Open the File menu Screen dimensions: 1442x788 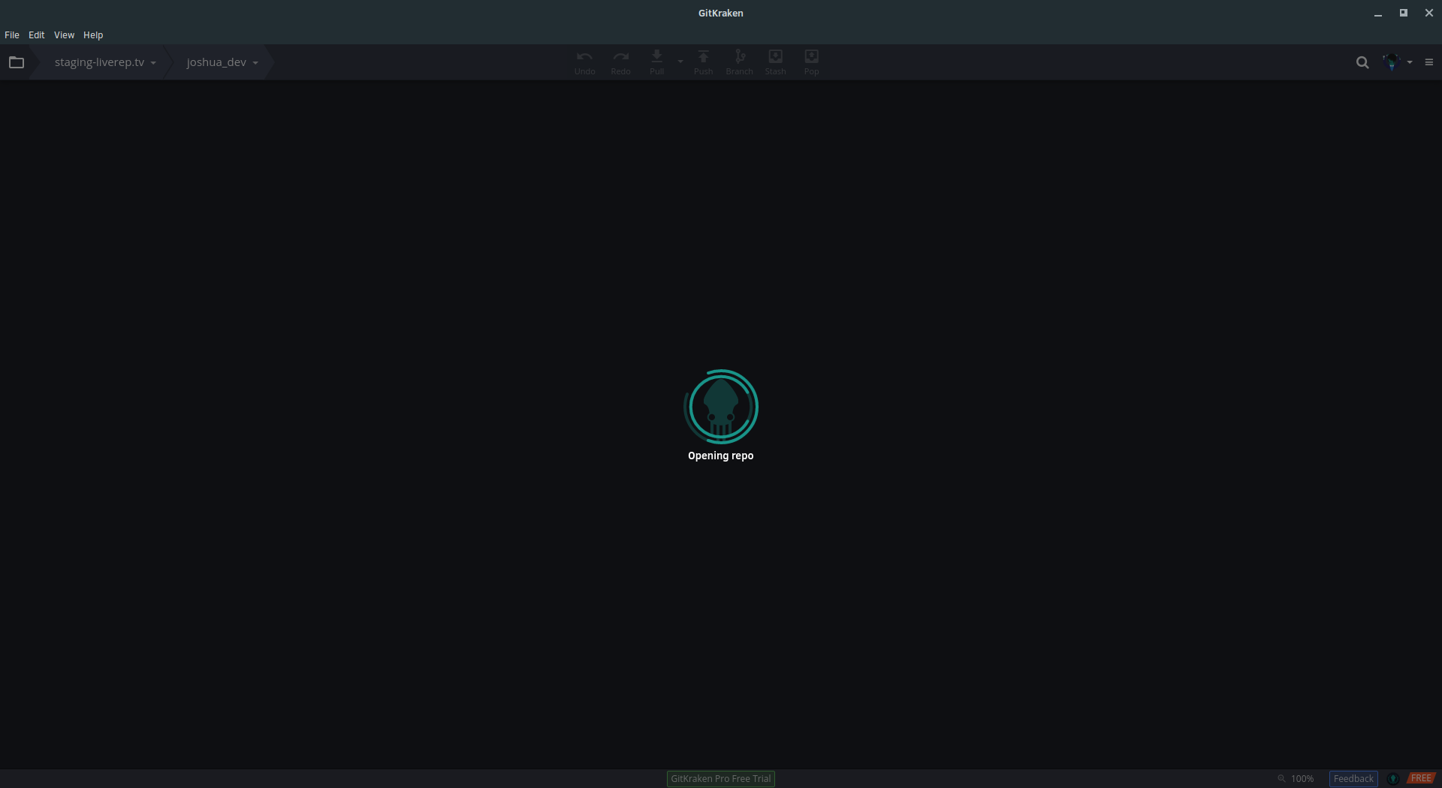[12, 35]
